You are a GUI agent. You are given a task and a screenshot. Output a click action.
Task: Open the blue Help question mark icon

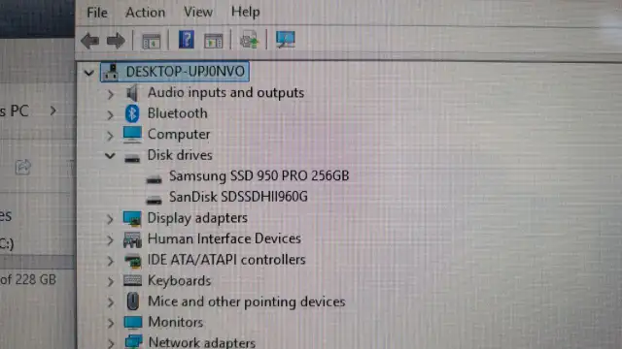click(x=186, y=40)
